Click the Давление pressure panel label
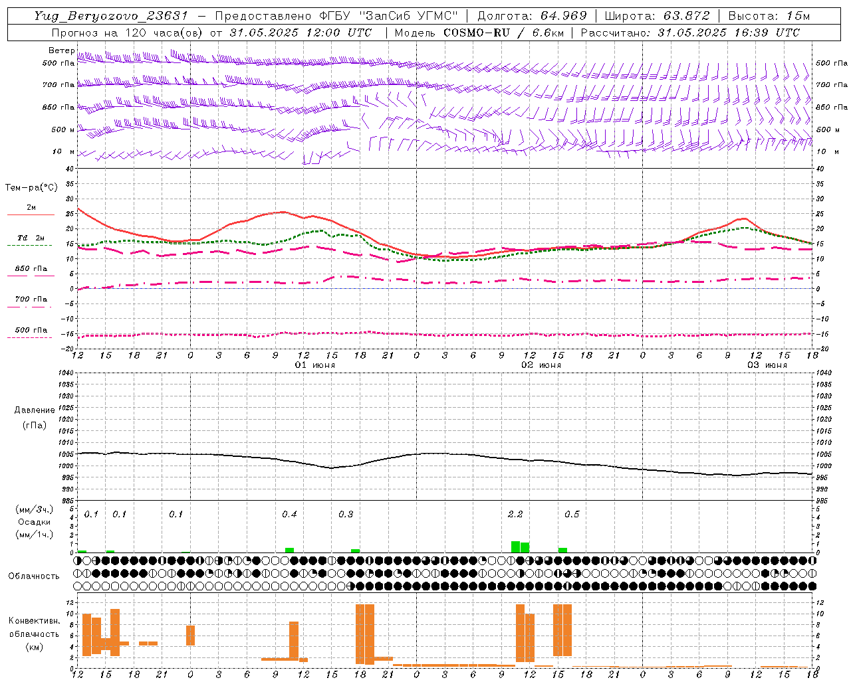The height and width of the screenshot is (680, 851). click(x=35, y=410)
